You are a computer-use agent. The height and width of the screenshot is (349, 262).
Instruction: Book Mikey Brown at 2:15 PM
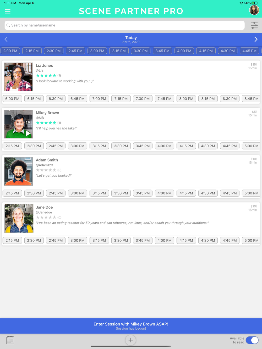pos(12,146)
